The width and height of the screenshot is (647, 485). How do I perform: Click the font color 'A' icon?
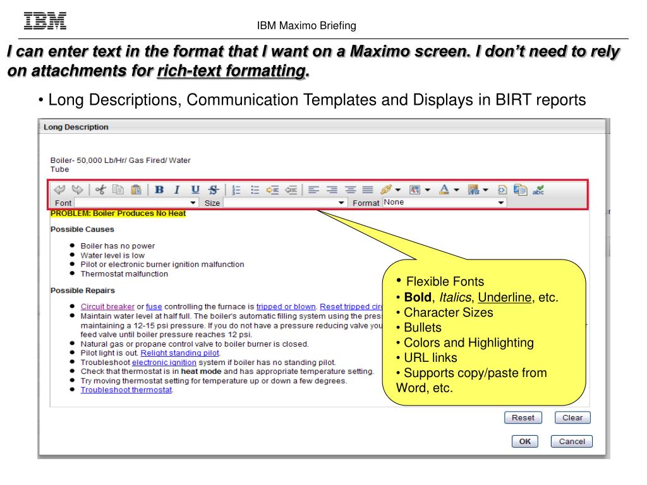point(444,189)
